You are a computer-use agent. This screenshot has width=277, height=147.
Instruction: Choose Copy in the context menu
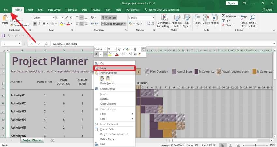(114, 68)
